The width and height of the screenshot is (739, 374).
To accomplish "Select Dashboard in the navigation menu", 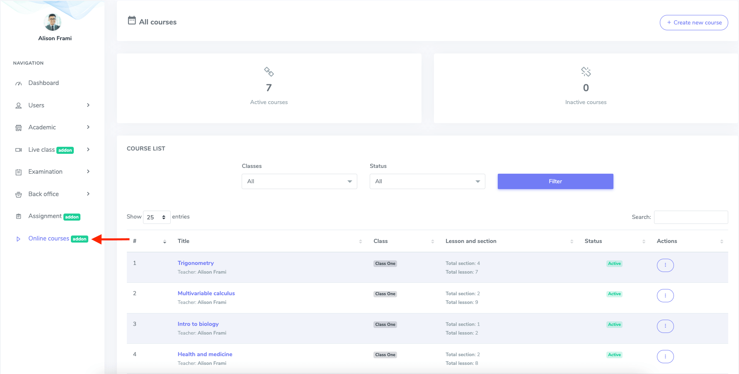I will [x=43, y=83].
